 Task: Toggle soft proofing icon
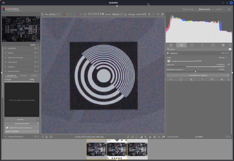145,137
